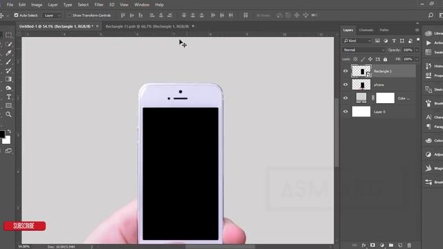
Task: Select the Zoom tool
Action: [x=8, y=114]
